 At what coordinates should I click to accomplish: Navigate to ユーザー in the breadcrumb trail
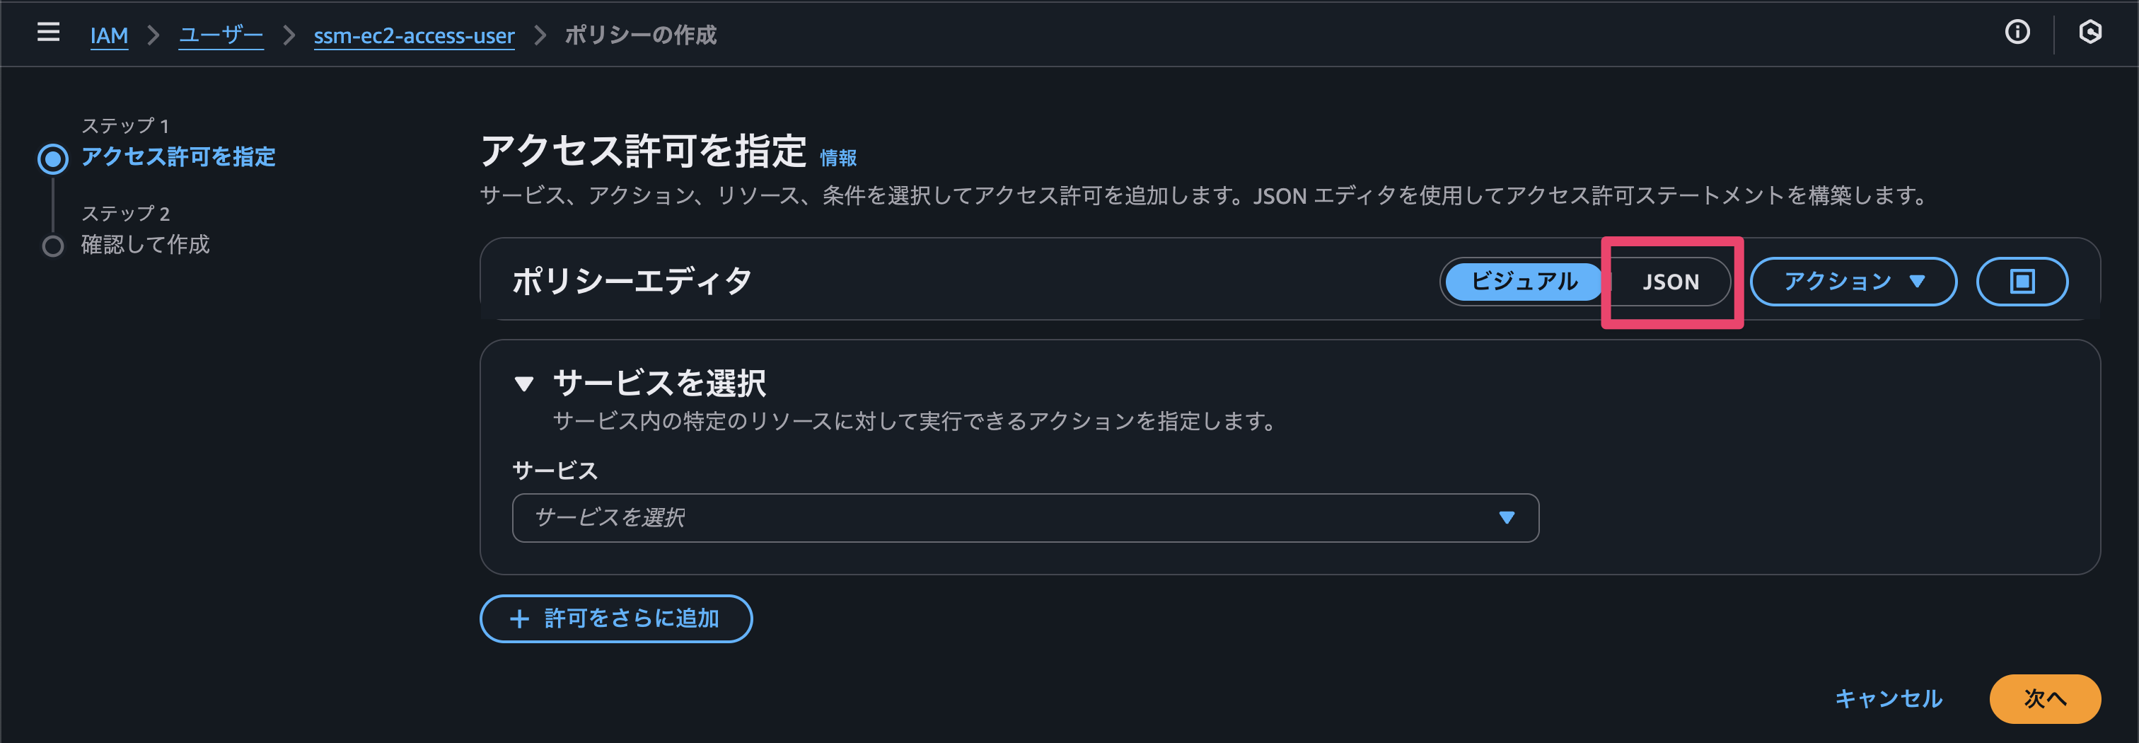[x=220, y=35]
